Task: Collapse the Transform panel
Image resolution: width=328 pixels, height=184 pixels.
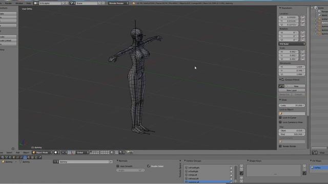Action: [280, 8]
